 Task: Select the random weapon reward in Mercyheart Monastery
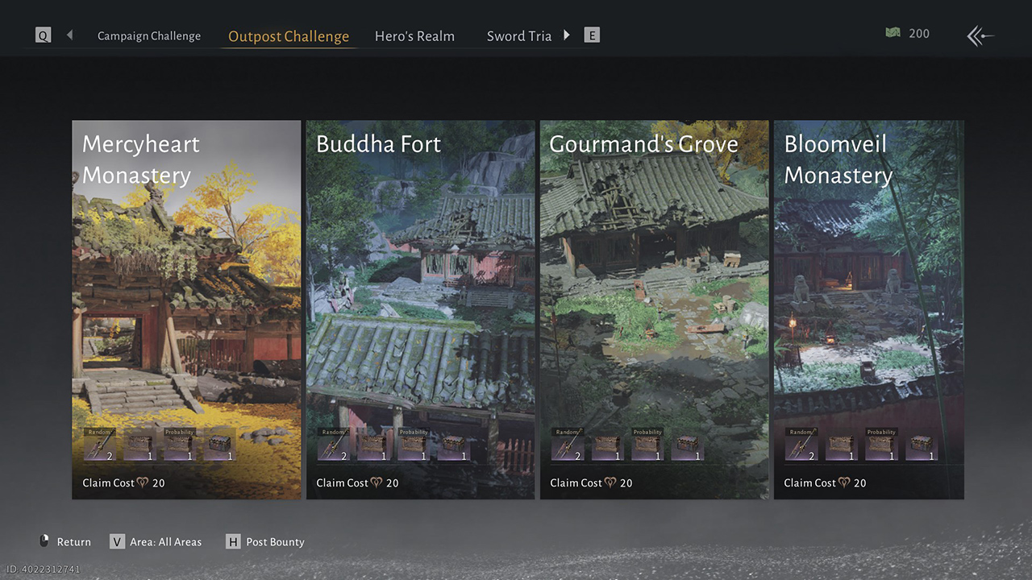100,445
